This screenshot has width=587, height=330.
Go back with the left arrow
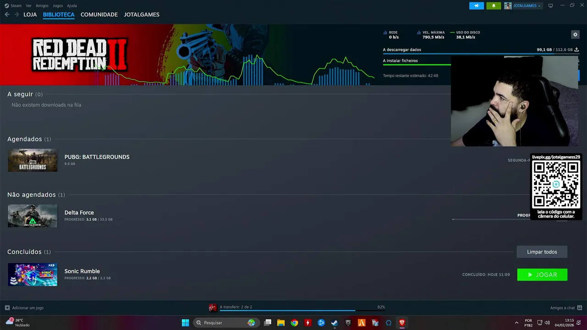7,15
